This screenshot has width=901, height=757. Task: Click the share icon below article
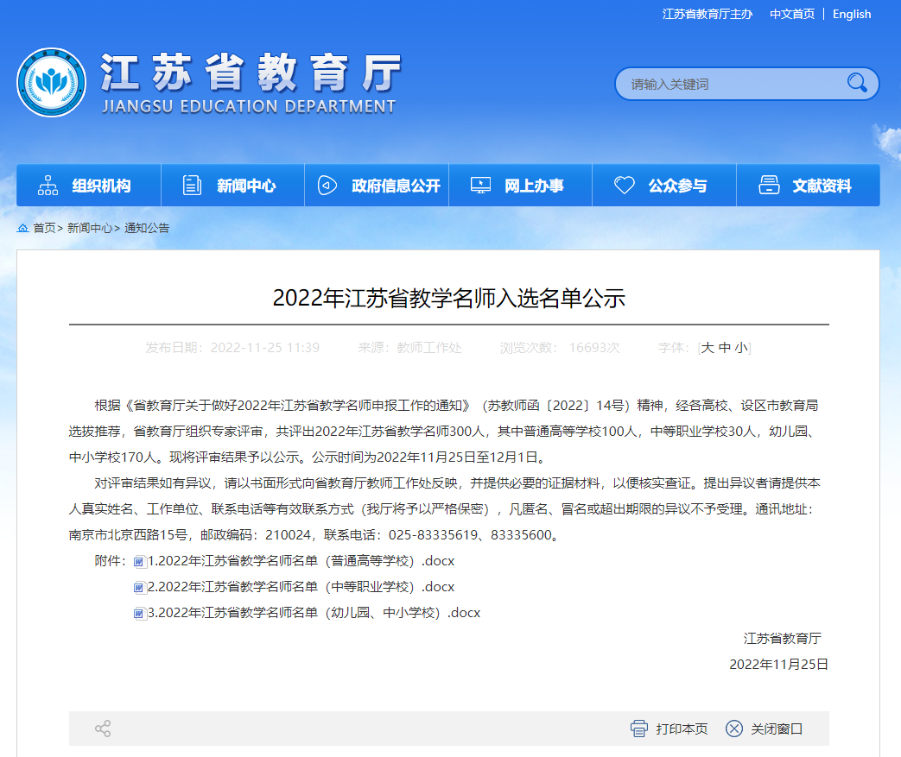pyautogui.click(x=103, y=729)
